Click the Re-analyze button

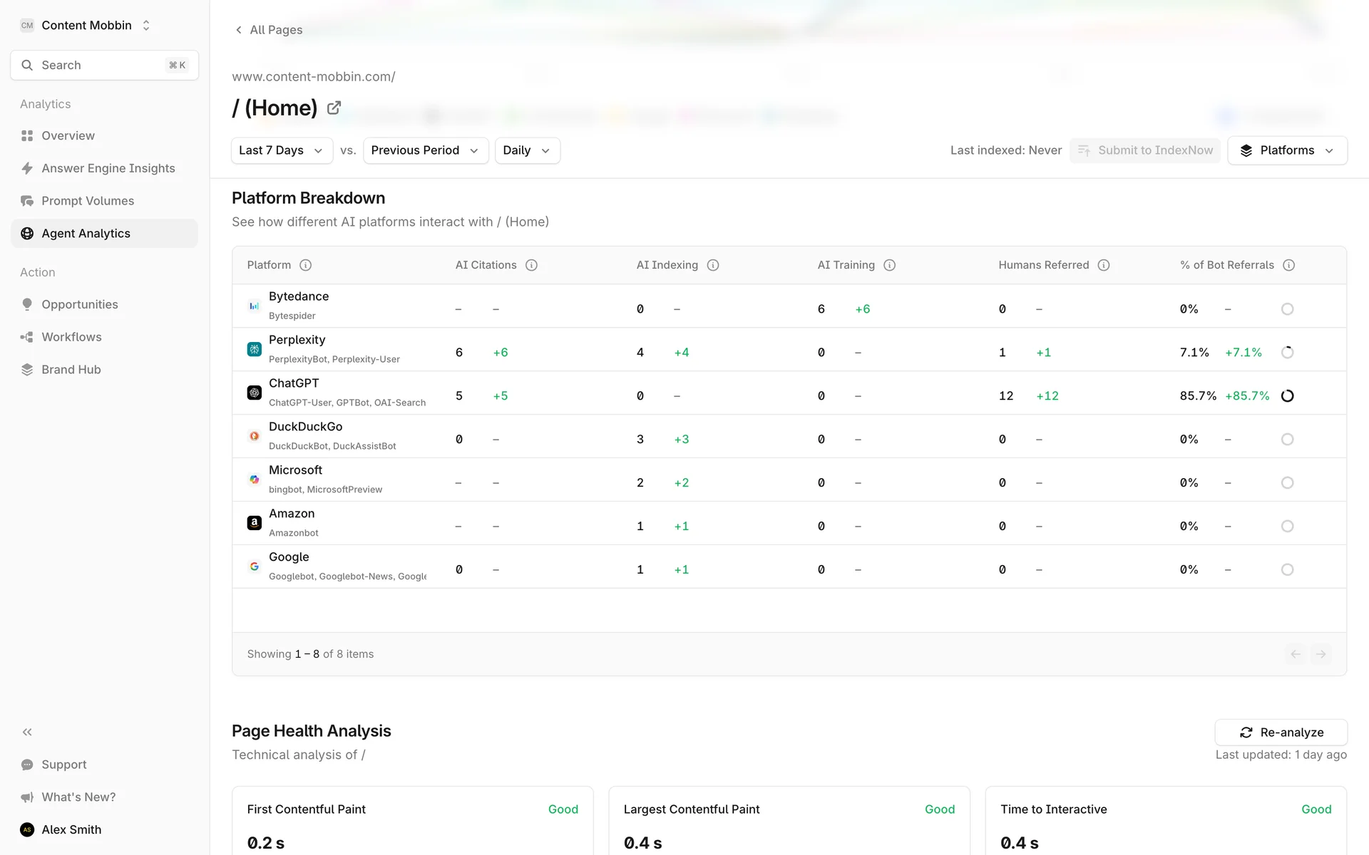coord(1281,732)
